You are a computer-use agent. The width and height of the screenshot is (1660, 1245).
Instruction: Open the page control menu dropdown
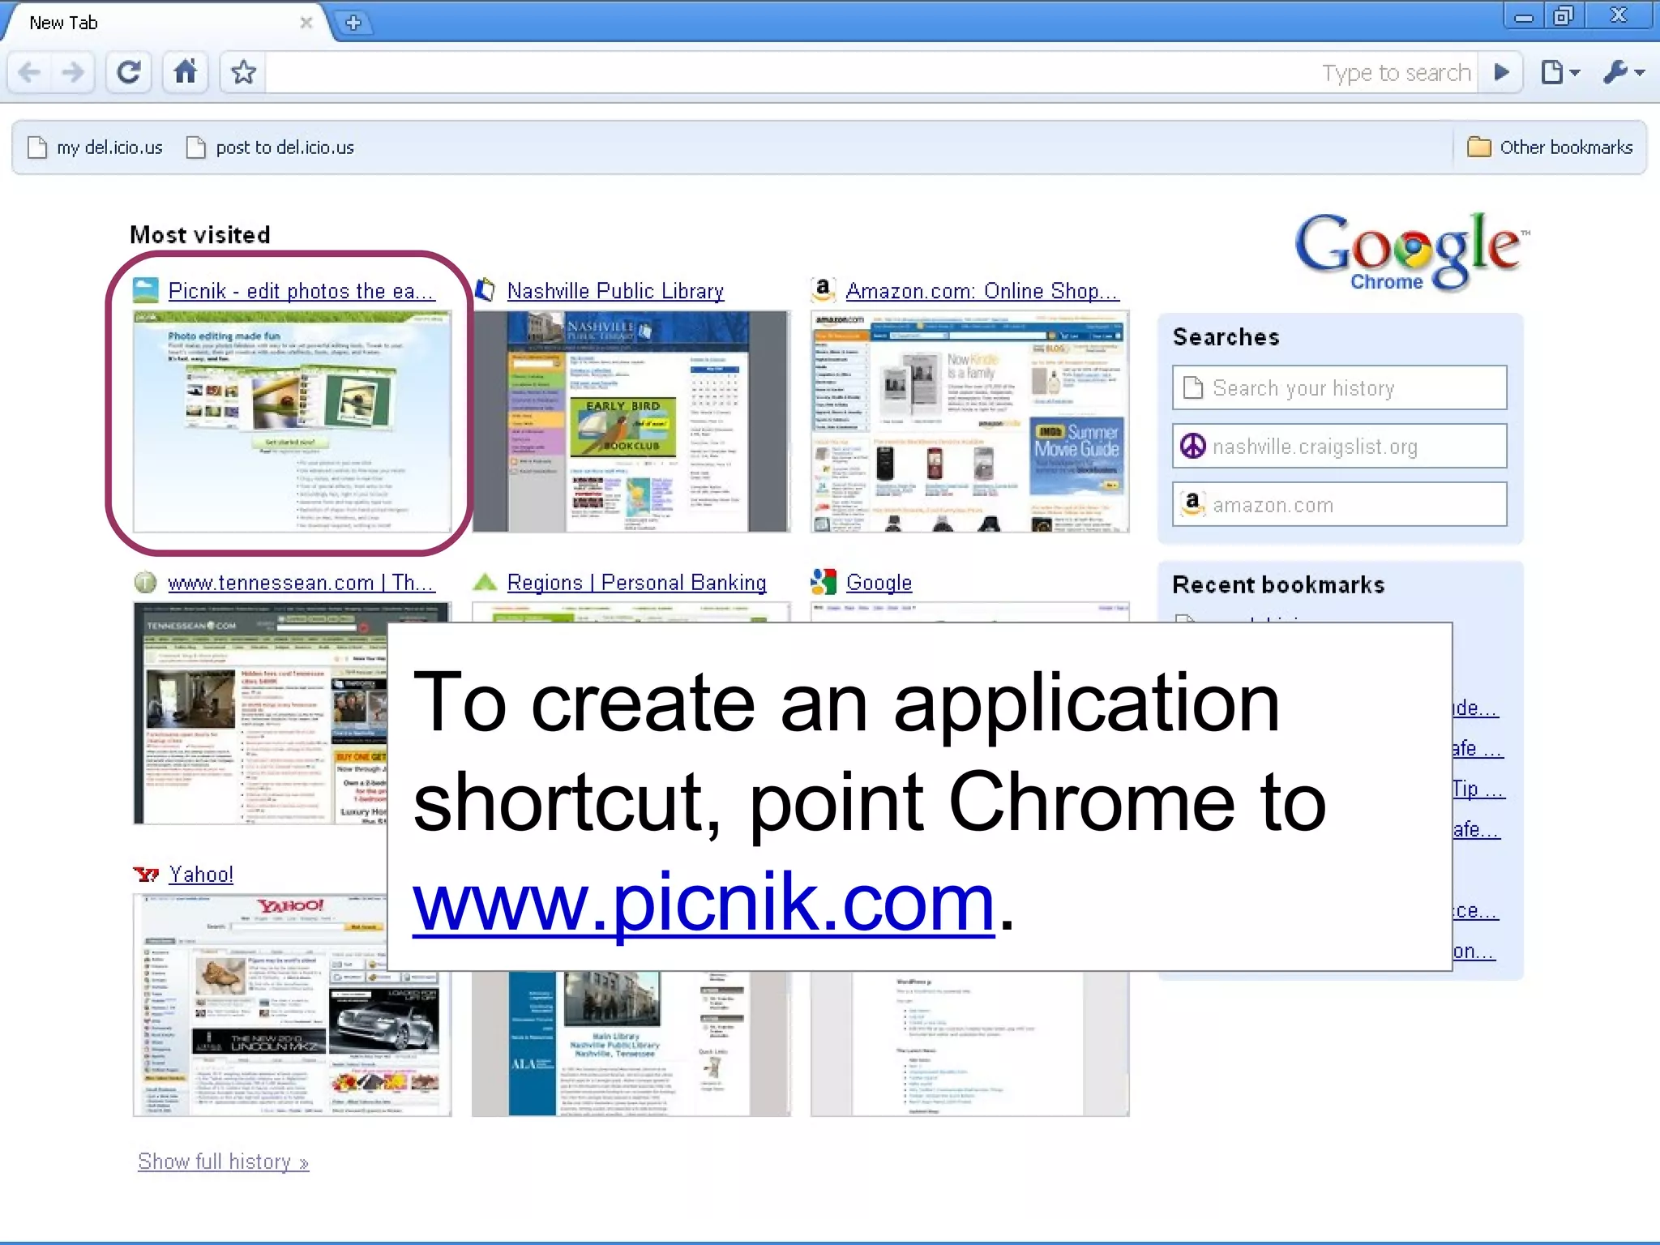tap(1559, 73)
